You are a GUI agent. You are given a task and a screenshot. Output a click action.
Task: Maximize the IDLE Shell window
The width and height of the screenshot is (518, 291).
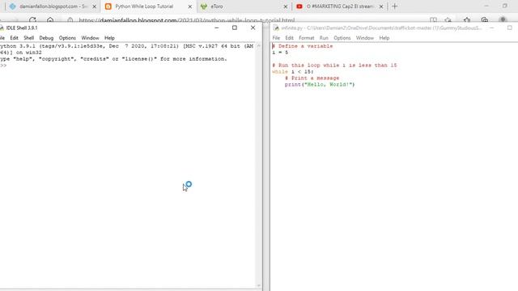(235, 27)
